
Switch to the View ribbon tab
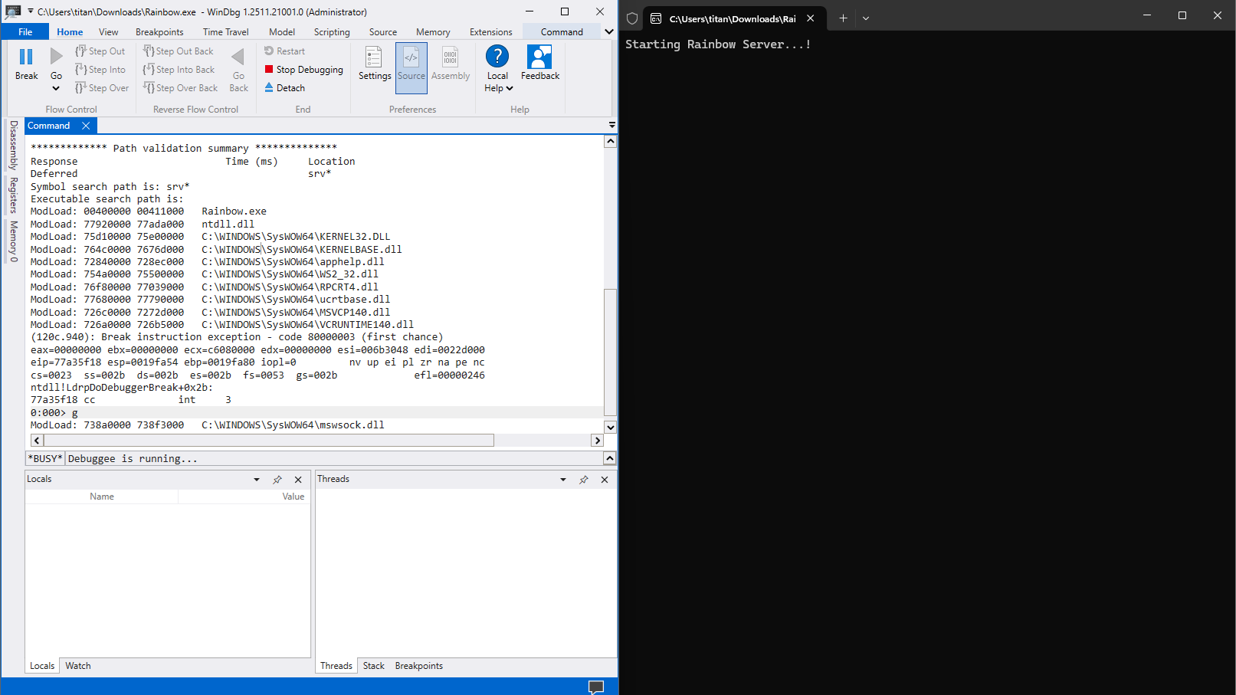coord(109,32)
